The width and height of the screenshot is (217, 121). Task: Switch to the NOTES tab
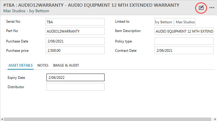tap(43, 65)
